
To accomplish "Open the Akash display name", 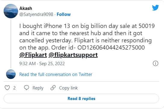I will coord(26,8).
